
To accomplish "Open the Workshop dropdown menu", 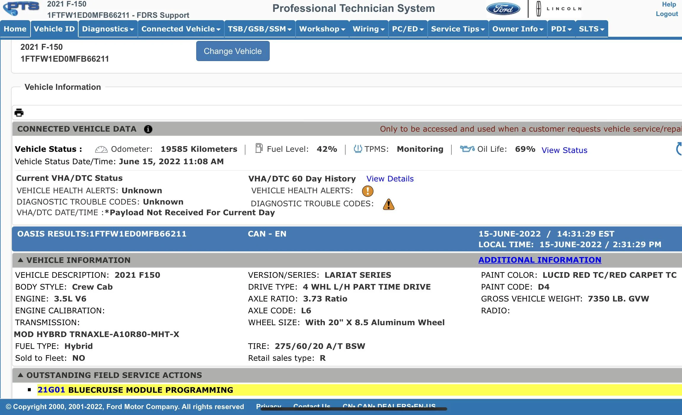I will (322, 29).
